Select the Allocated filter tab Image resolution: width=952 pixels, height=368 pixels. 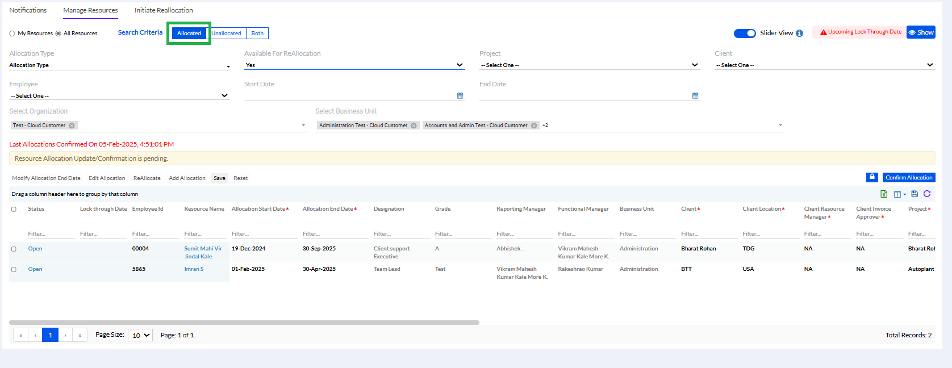[x=189, y=33]
